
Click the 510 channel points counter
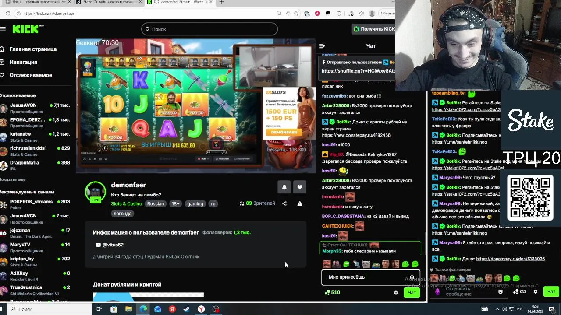pos(332,292)
